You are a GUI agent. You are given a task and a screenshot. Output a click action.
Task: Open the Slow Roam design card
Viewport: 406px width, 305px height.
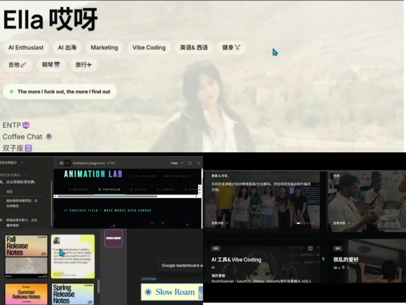point(172,292)
